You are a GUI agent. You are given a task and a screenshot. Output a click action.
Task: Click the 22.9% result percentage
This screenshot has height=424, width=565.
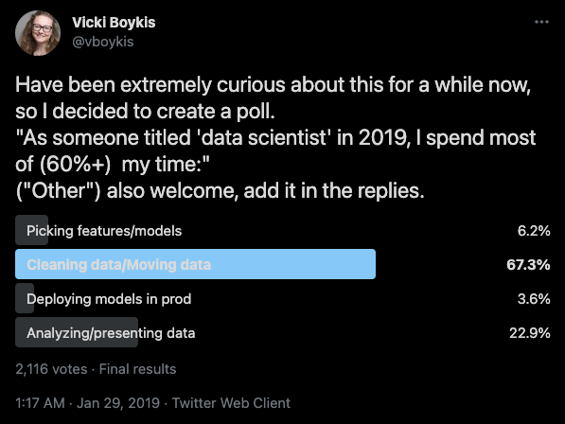coord(530,333)
